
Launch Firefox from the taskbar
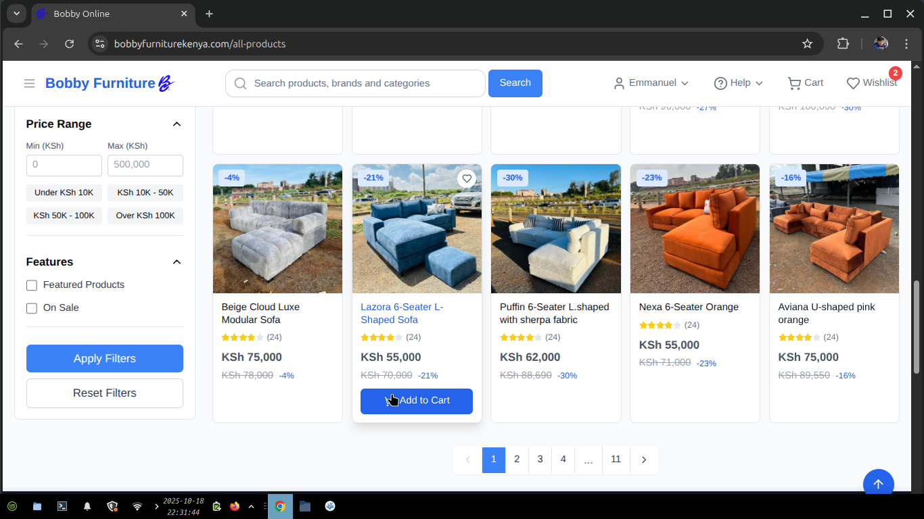tap(235, 505)
